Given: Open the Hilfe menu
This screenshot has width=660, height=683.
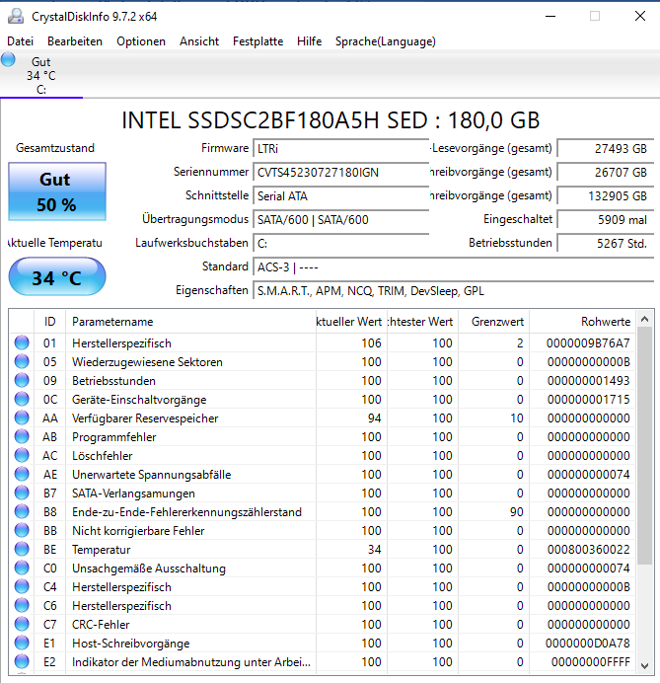Looking at the screenshot, I should coord(309,41).
